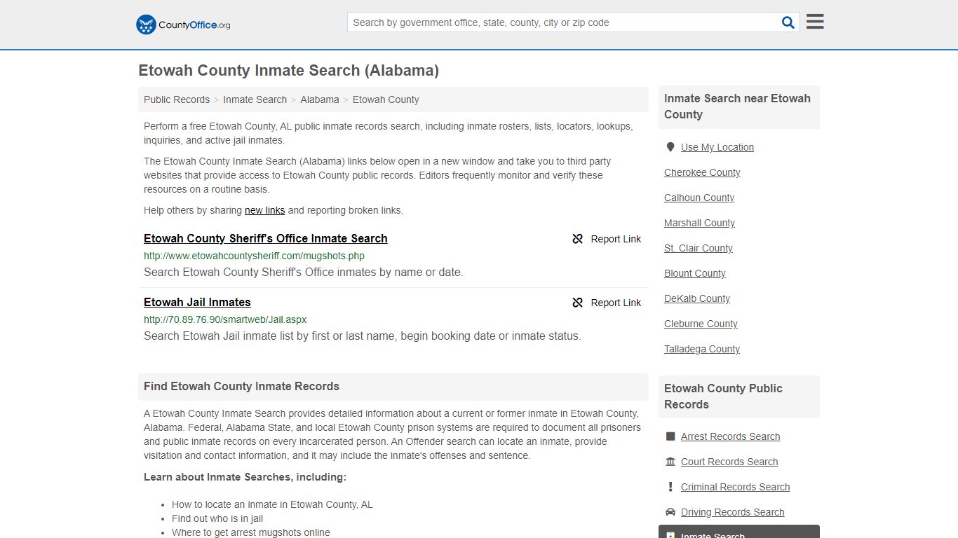Click the Inmate Search breadcrumb

(255, 99)
